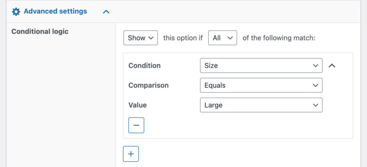Image resolution: width=367 pixels, height=167 pixels.
Task: Open the Comparison dropdown set to Equals
Action: [261, 85]
